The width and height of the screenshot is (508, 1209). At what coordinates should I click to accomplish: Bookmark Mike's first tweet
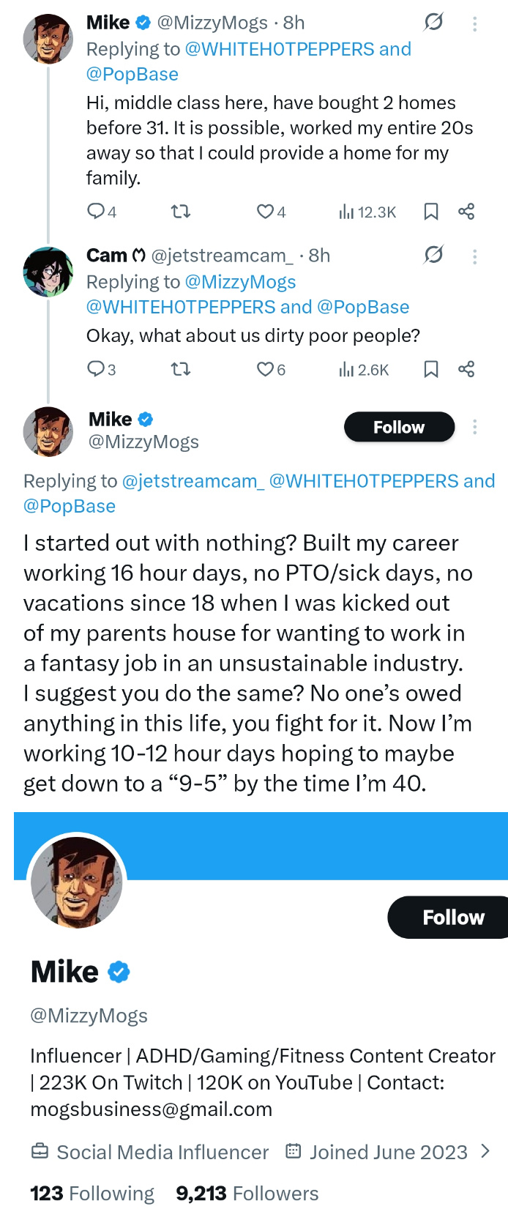point(431,212)
